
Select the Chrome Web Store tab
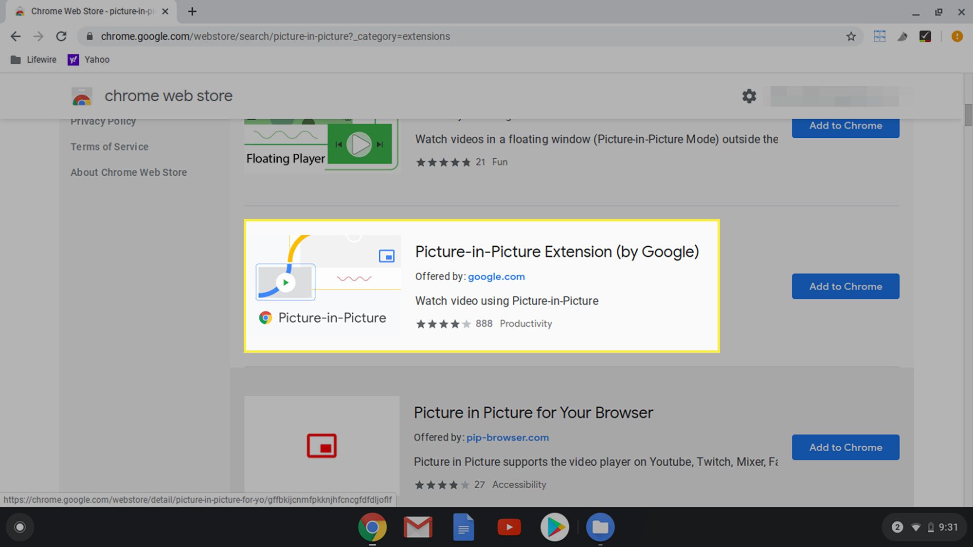91,11
